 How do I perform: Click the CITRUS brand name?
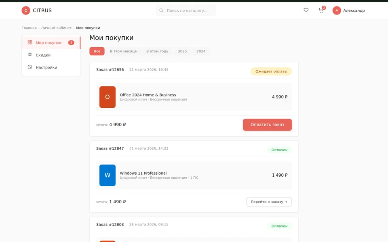[x=42, y=10]
